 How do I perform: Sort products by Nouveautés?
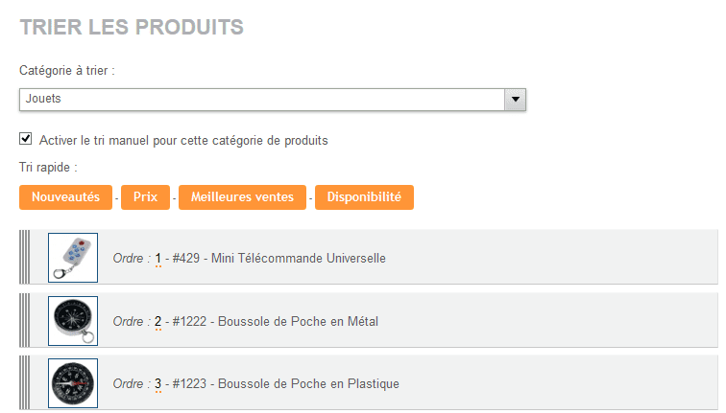65,197
